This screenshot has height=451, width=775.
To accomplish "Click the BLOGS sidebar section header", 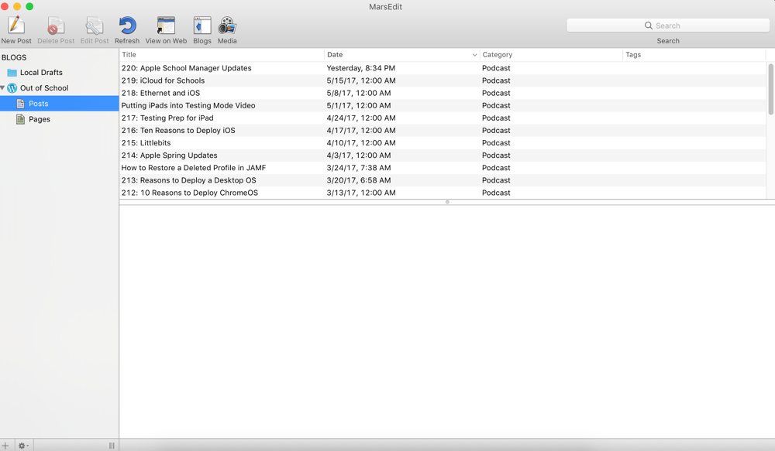I will 14,57.
